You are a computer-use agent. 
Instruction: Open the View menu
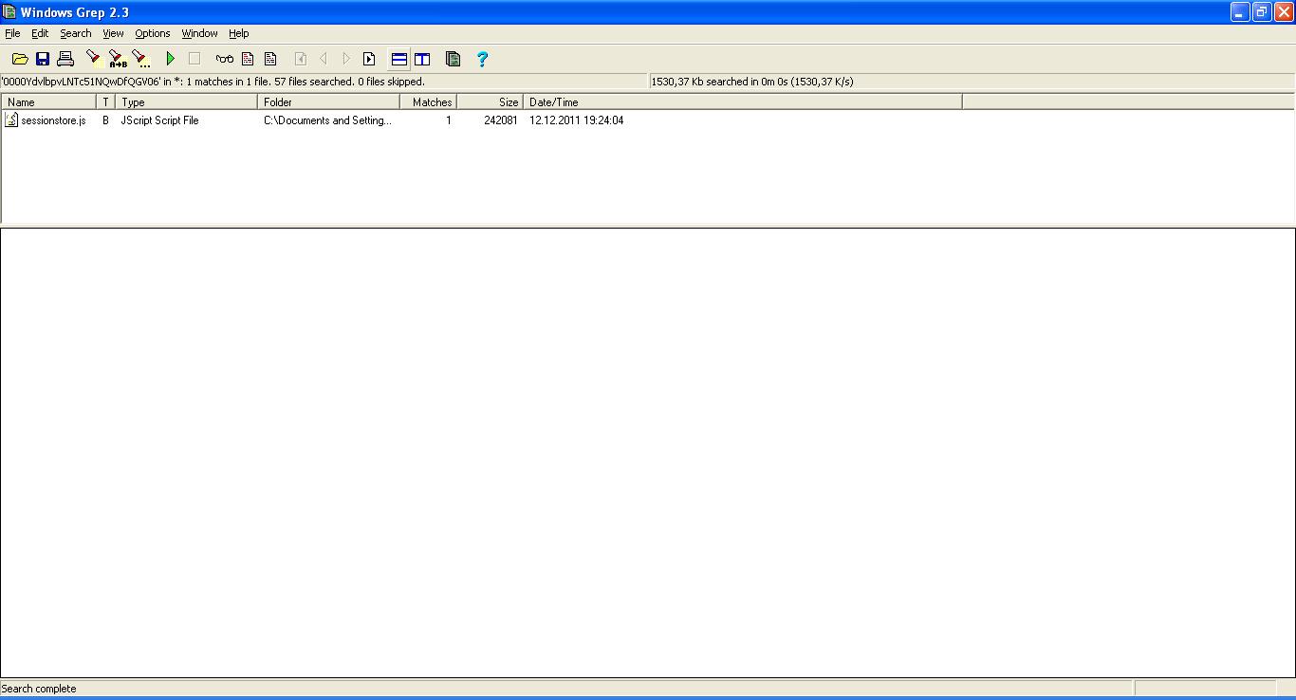click(113, 33)
